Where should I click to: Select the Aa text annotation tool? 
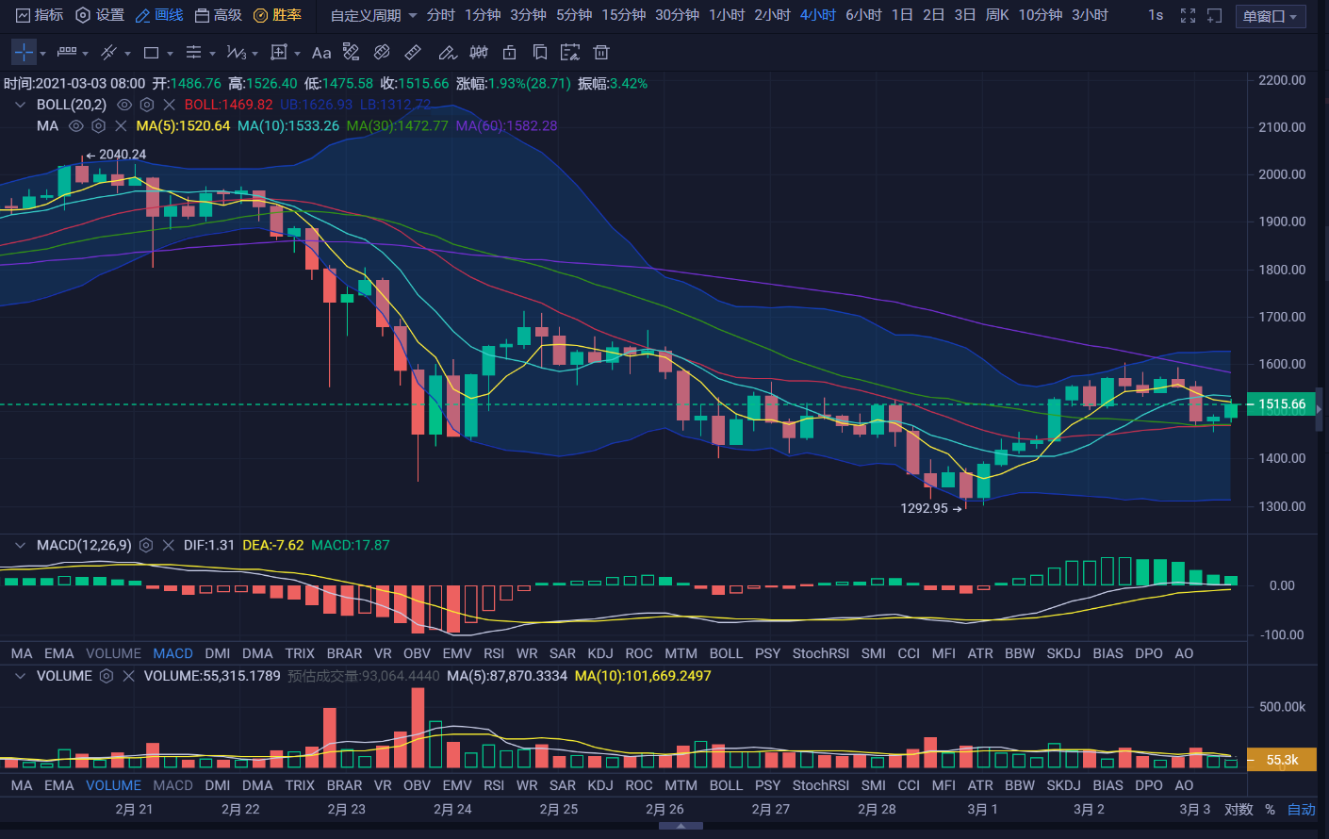[321, 53]
